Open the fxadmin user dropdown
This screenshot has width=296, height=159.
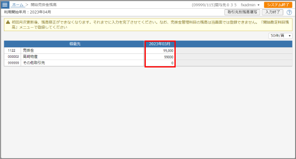[250, 5]
